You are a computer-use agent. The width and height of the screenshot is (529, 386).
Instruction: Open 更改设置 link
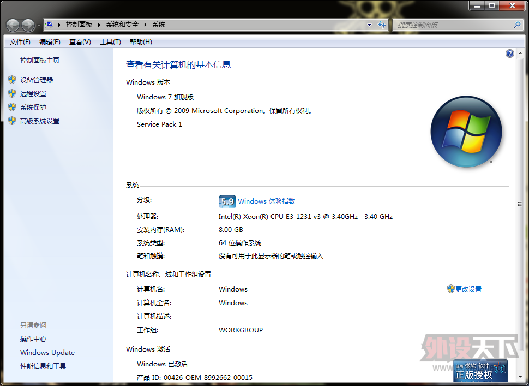pyautogui.click(x=468, y=289)
